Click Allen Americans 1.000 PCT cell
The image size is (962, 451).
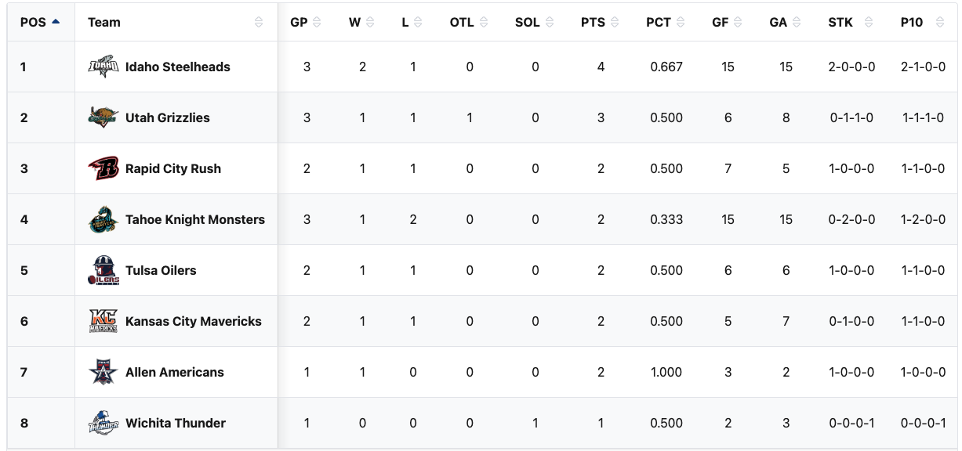pyautogui.click(x=666, y=373)
